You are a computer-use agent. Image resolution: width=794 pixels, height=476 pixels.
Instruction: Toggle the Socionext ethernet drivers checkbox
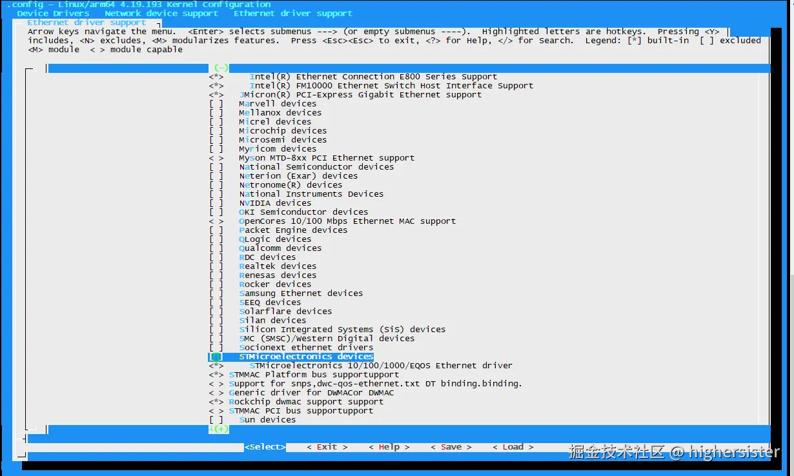point(216,347)
